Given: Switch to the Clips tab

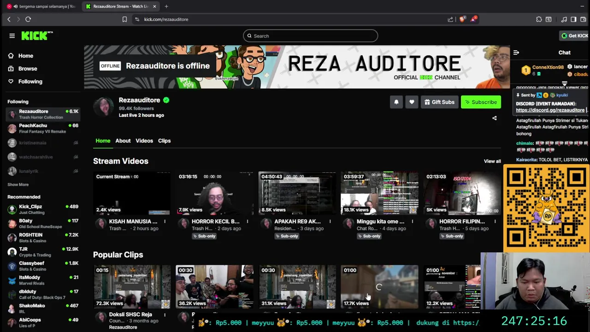Looking at the screenshot, I should click(164, 141).
